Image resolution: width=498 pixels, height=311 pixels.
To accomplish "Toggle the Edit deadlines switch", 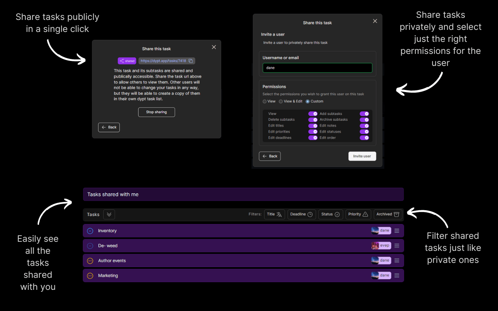I will (x=313, y=138).
